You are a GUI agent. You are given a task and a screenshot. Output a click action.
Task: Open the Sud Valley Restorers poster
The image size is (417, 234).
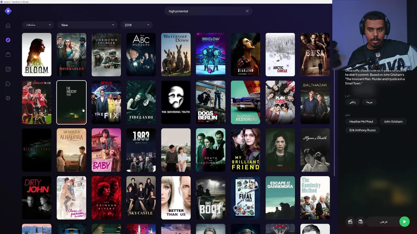pyautogui.click(x=245, y=102)
